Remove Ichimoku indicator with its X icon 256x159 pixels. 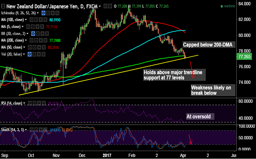point(57,13)
